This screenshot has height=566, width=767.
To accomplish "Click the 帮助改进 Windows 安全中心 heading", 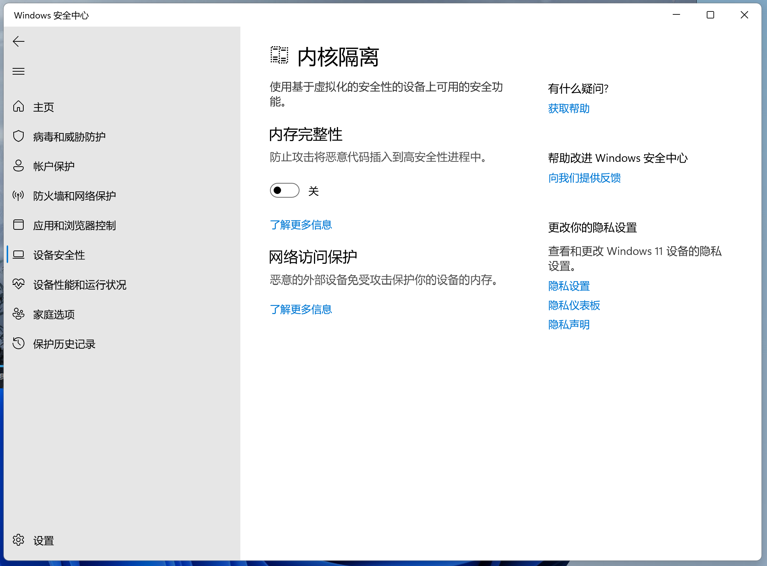I will tap(618, 158).
